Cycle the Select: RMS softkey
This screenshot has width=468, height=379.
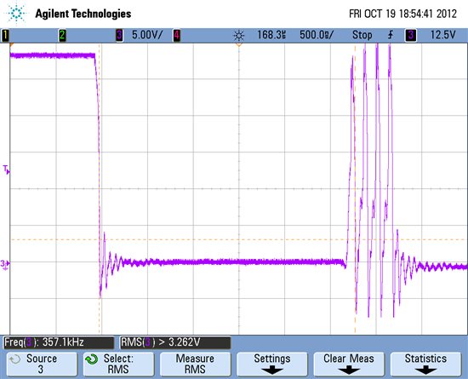pos(118,364)
